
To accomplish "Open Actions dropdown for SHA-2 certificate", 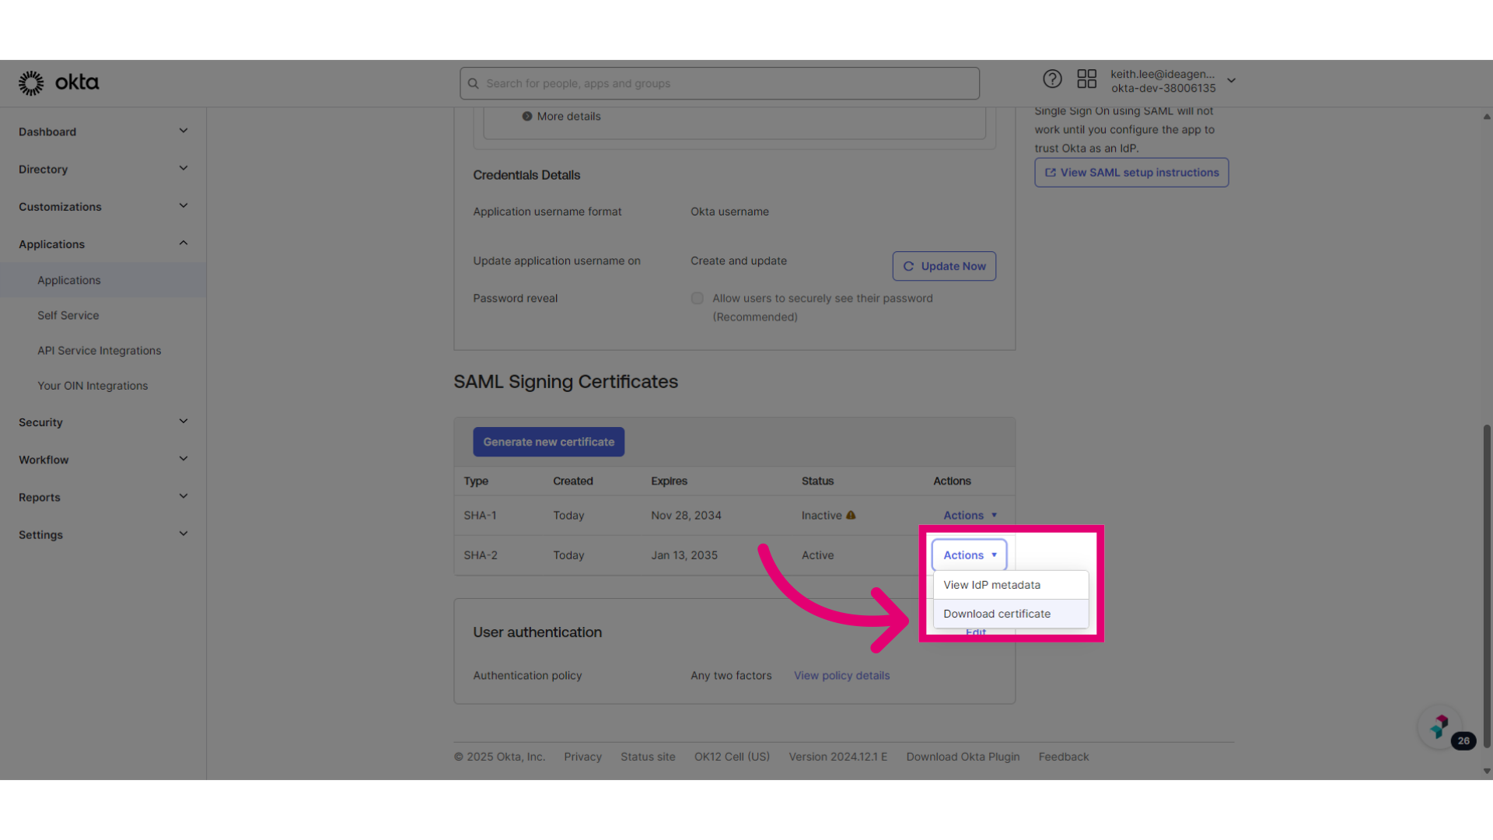I will pyautogui.click(x=970, y=555).
